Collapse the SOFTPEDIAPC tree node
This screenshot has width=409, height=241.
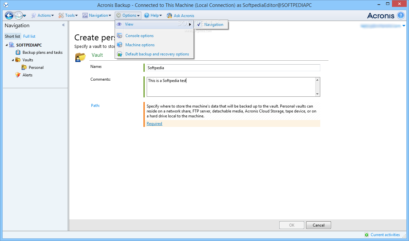click(7, 45)
